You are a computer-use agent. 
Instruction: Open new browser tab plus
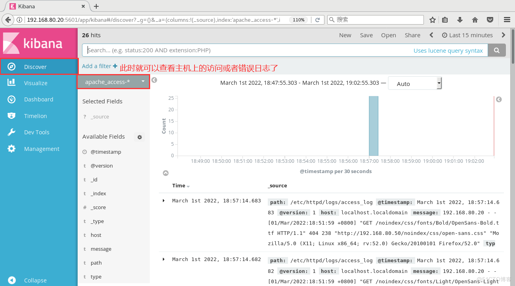coord(96,6)
